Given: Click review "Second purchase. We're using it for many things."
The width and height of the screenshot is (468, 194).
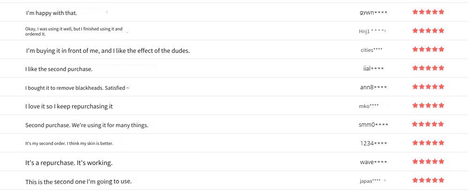Looking at the screenshot, I should point(87,125).
